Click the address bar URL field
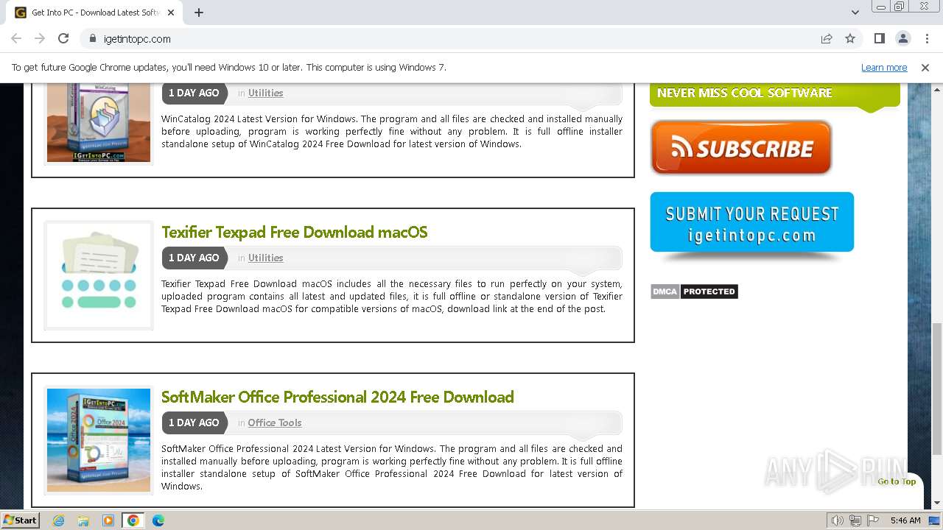Screen dimensions: 943x530 [x=457, y=38]
